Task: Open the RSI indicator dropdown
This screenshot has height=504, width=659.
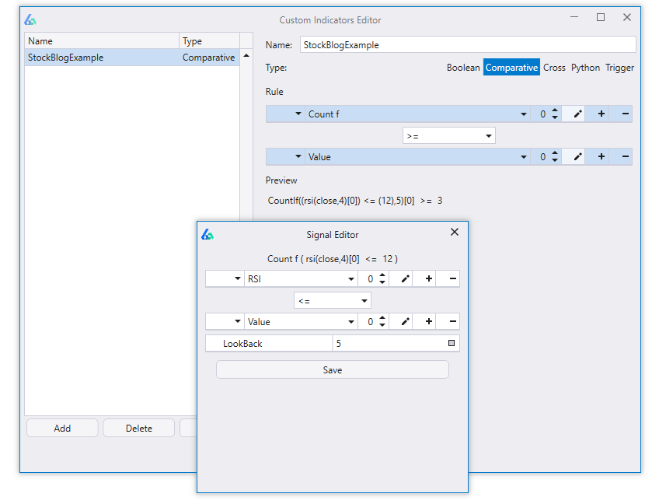Action: [x=351, y=278]
